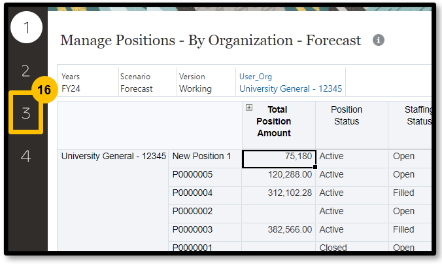
Task: Click Filled staffing status for P0000004
Action: click(x=403, y=193)
